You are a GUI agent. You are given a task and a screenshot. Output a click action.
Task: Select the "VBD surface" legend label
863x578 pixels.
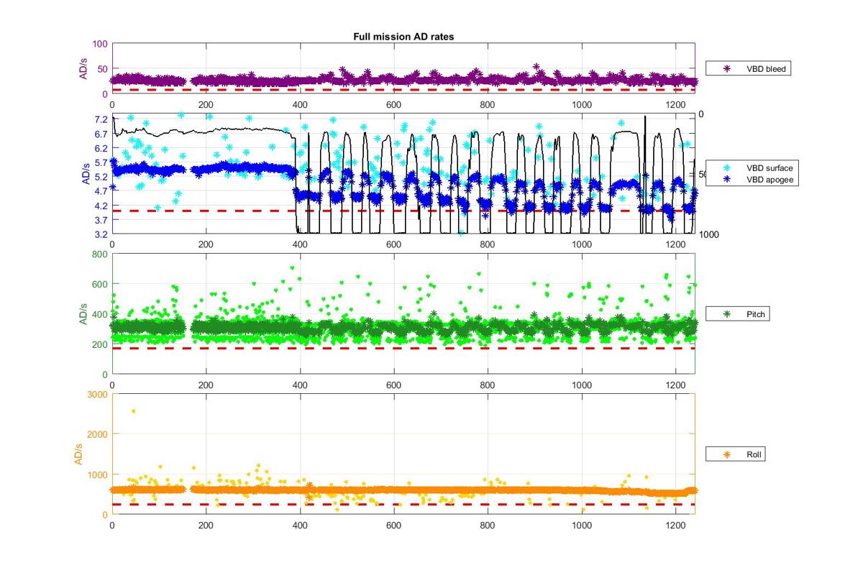770,168
